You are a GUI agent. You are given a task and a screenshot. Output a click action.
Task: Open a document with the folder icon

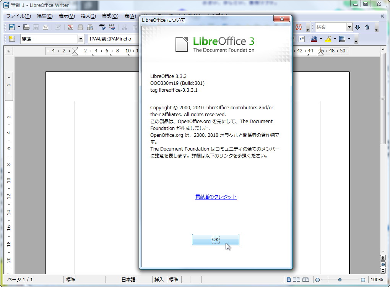click(x=26, y=27)
